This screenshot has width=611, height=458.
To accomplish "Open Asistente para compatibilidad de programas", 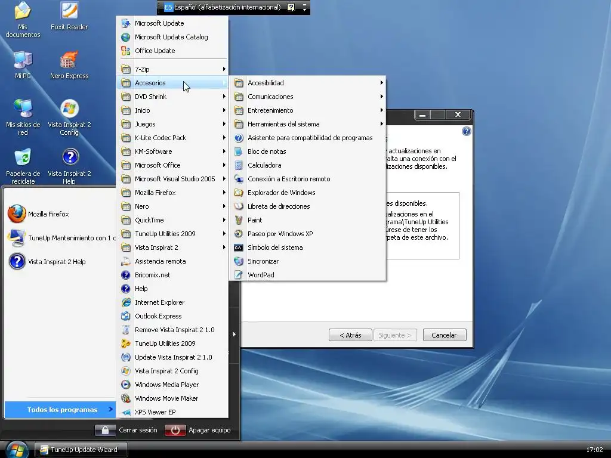I will pos(308,138).
